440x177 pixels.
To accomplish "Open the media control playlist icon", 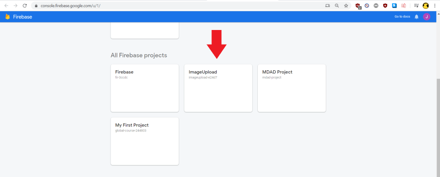I will (x=416, y=6).
